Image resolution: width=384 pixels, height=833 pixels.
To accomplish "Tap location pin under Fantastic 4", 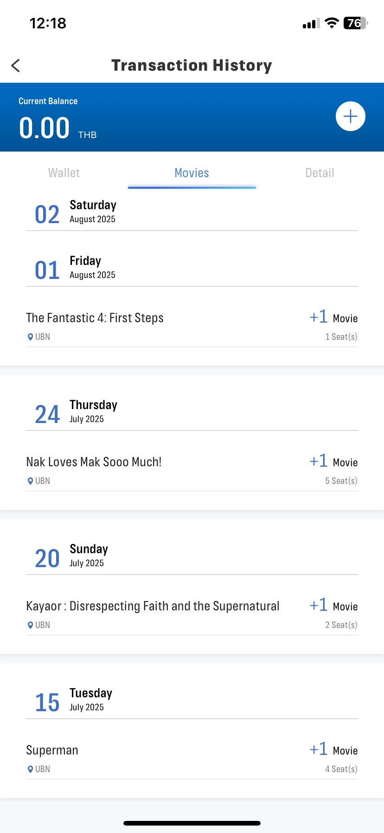I will tap(31, 337).
